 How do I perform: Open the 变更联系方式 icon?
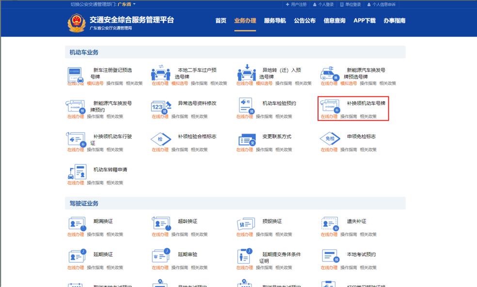click(244, 140)
